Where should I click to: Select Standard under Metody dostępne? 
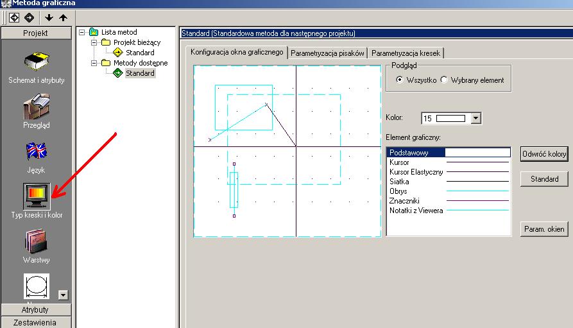140,73
